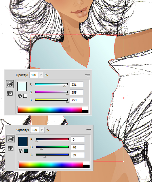Pick color from lower spectrum bar
Viewport: 152px width, 182px height.
tap(51, 165)
